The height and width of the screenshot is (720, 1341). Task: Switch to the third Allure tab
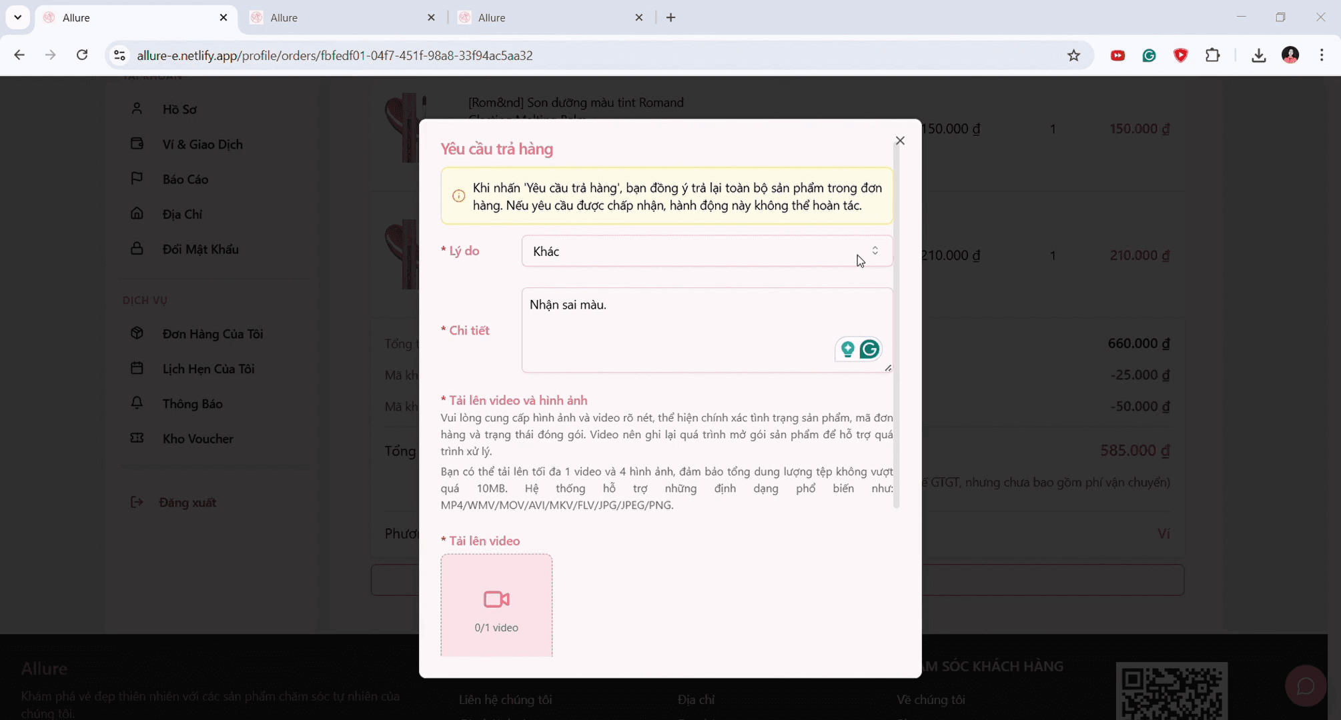click(x=547, y=18)
